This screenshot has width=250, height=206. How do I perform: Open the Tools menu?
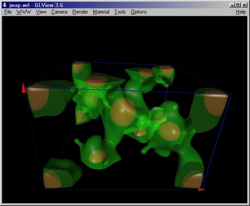coord(120,12)
